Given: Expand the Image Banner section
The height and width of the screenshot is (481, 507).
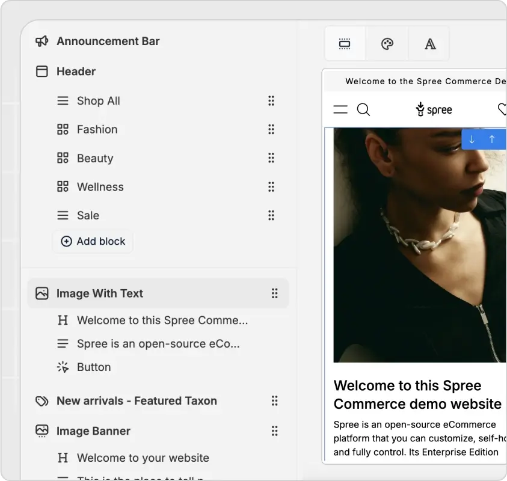Looking at the screenshot, I should coord(93,431).
